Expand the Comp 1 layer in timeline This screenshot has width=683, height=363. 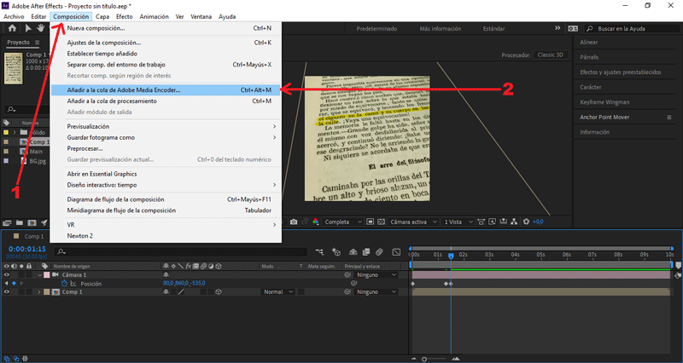pos(39,291)
